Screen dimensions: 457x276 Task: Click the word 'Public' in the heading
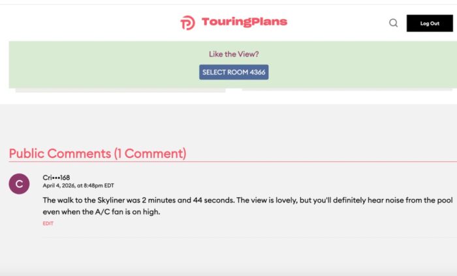tap(27, 153)
